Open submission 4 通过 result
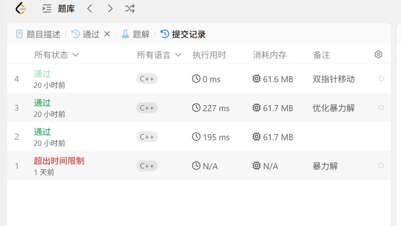 click(42, 74)
